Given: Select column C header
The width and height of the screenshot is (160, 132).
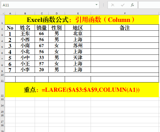Looking at the screenshot, I should point(42,13).
